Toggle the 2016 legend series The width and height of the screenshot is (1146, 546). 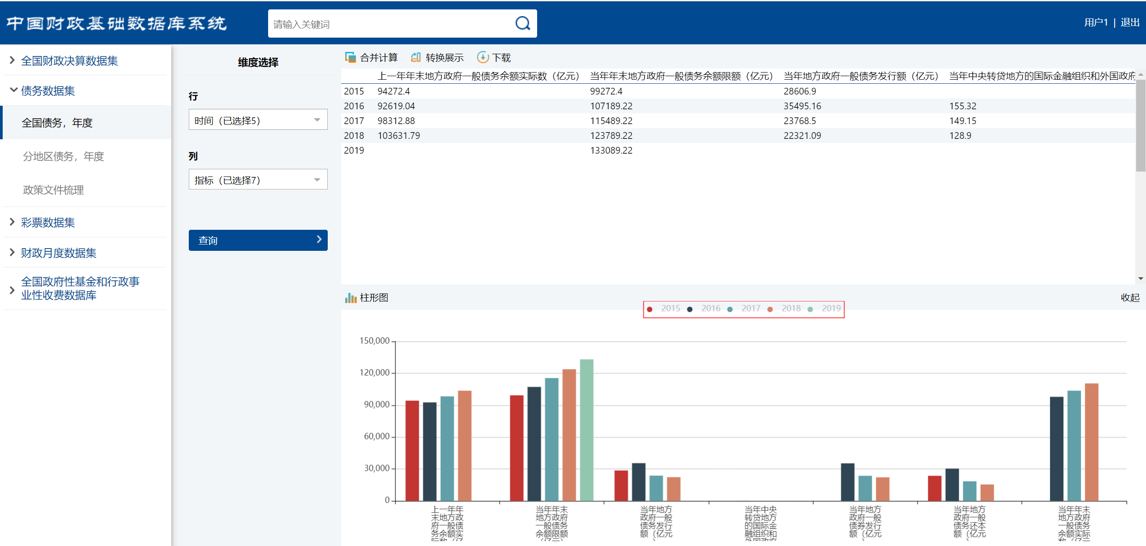coord(703,309)
